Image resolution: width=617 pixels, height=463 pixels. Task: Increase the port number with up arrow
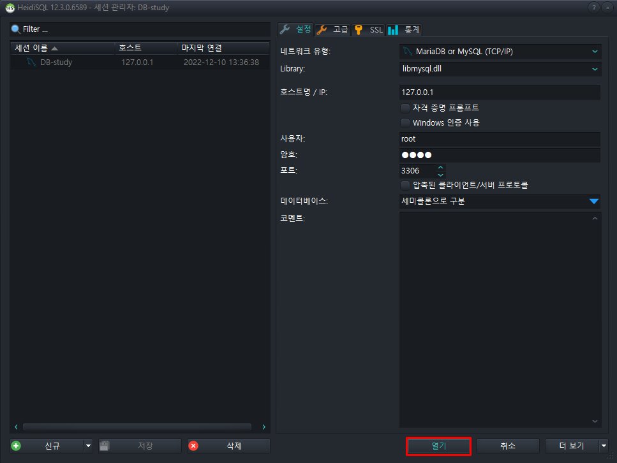click(x=441, y=167)
